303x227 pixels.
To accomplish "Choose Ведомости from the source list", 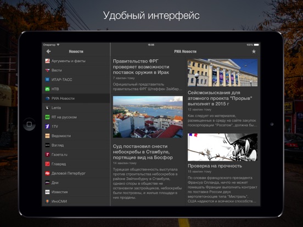I will pos(76,135).
